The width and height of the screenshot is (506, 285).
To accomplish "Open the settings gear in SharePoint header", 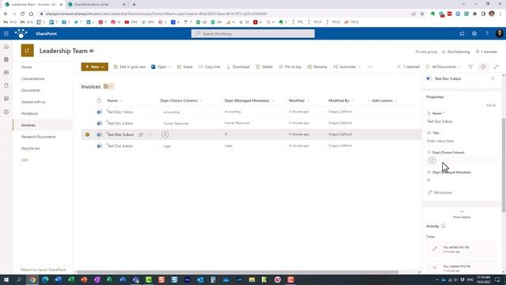I will (474, 33).
